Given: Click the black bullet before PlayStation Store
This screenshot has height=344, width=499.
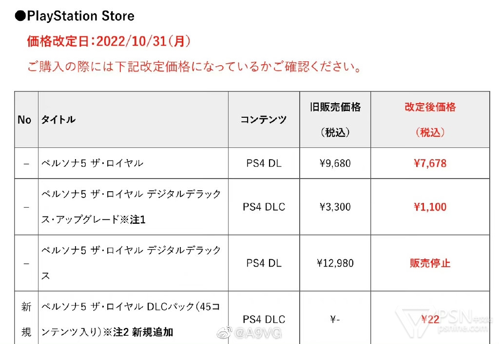Looking at the screenshot, I should pyautogui.click(x=19, y=16).
